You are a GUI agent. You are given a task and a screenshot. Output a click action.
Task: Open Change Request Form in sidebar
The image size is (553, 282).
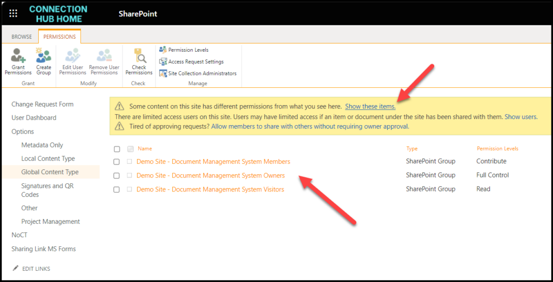tap(42, 104)
